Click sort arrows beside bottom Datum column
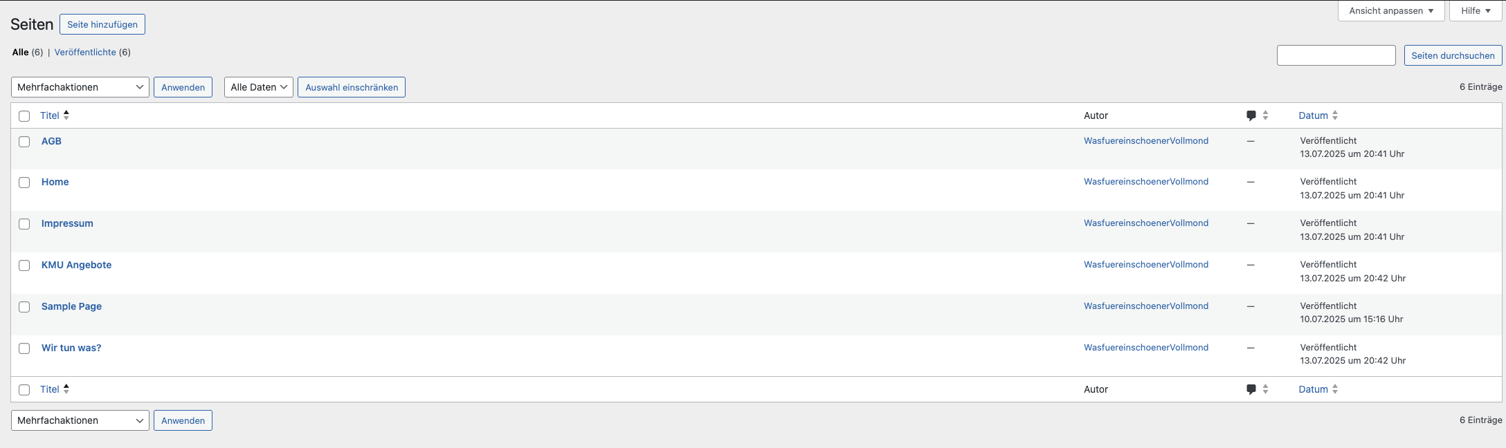Viewport: 1506px width, 448px height. [x=1335, y=389]
